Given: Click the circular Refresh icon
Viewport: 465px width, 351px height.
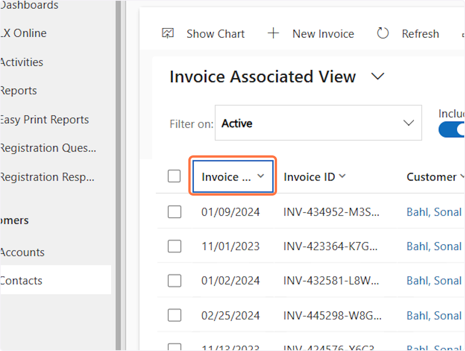Looking at the screenshot, I should click(382, 33).
